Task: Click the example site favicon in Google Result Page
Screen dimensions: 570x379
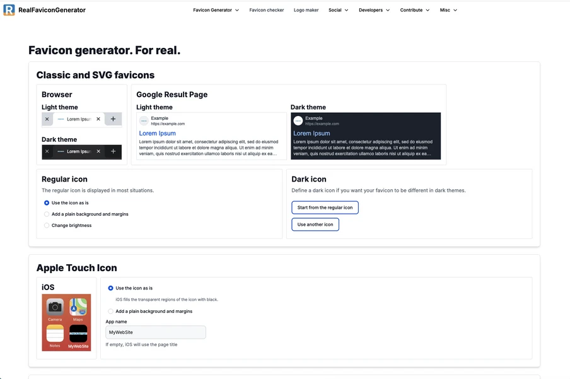Action: coord(143,119)
